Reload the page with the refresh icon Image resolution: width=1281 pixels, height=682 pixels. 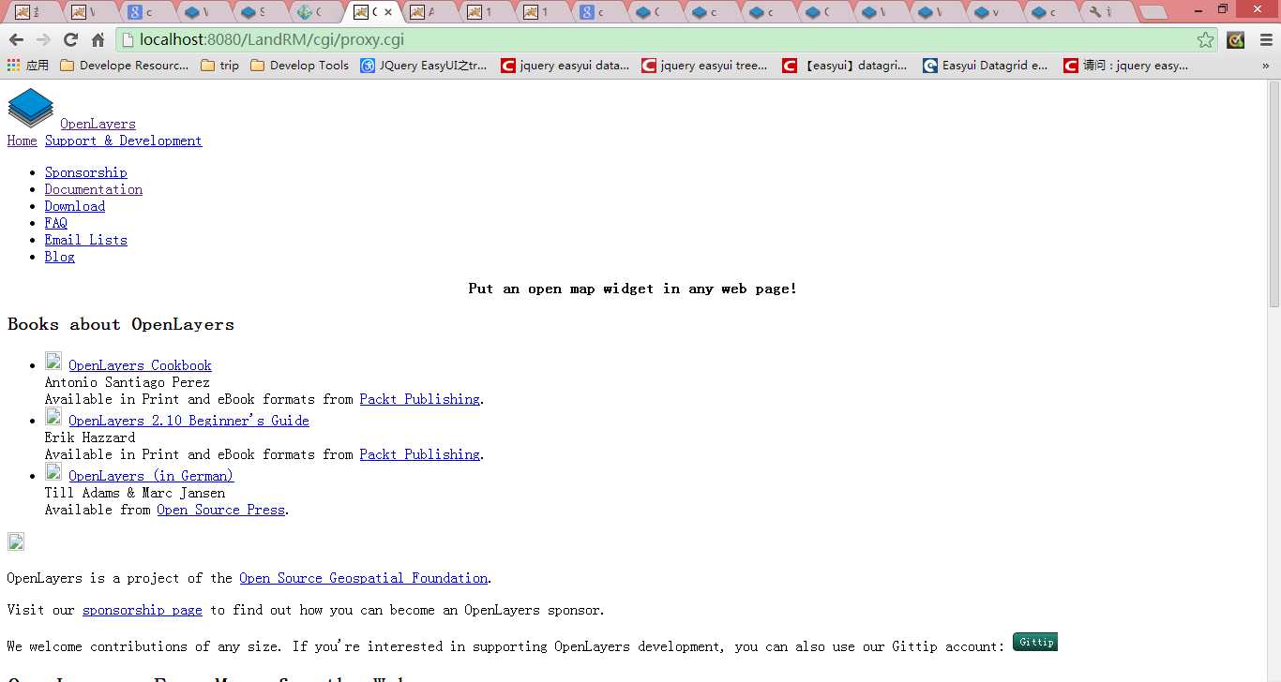(x=70, y=40)
